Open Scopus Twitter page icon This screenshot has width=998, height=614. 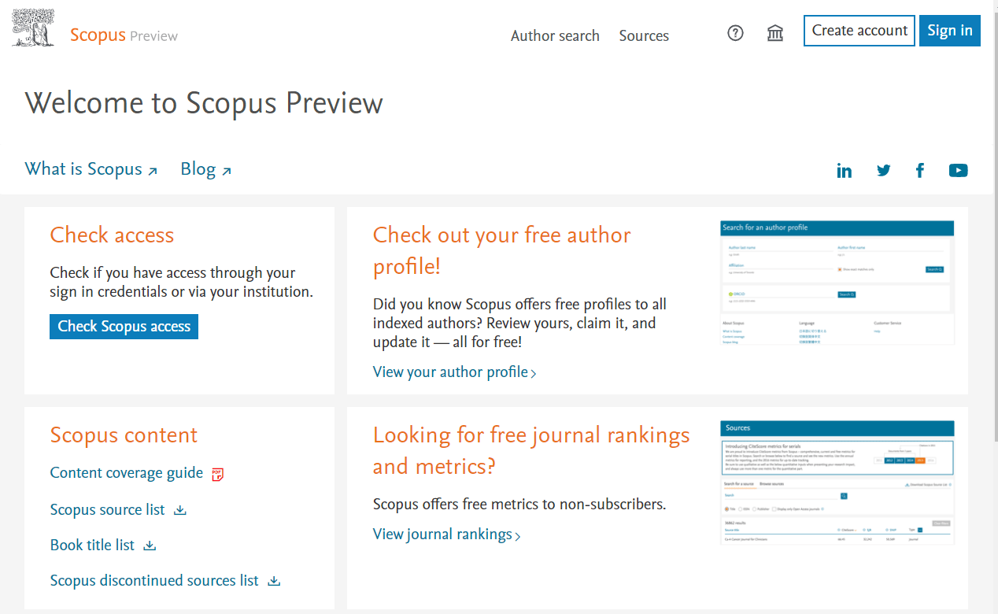tap(884, 170)
